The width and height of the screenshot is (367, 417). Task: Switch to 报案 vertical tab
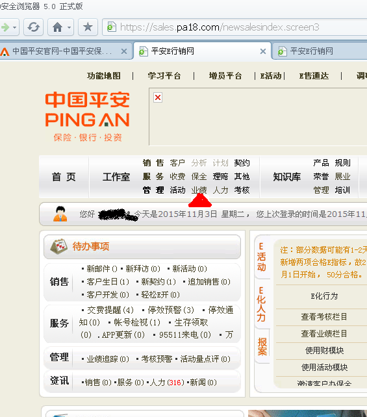(x=262, y=346)
